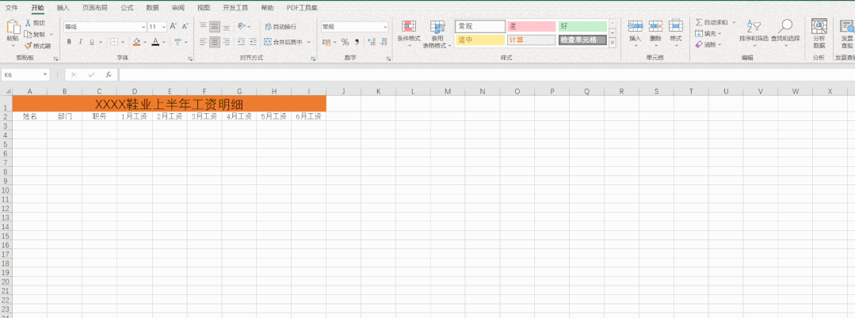This screenshot has height=318, width=855.
Task: Apply comma style number format
Action: tap(357, 42)
